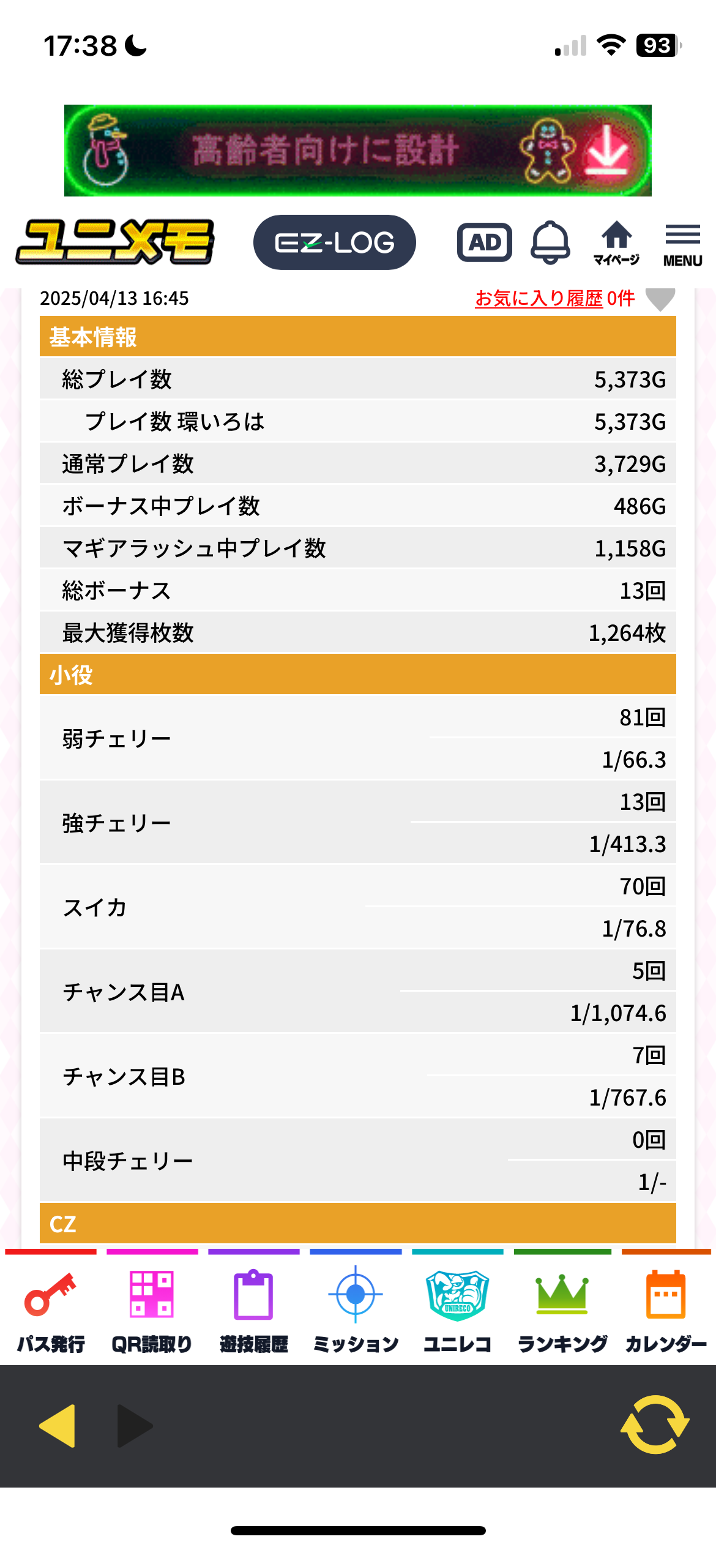Tap the 高齢者向けに設計 ad banner

point(358,151)
